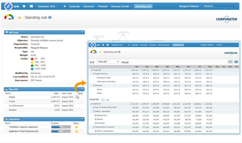Image resolution: width=242 pixels, height=143 pixels.
Task: Click the collapse-all icon beside the Corporate heading
Action: [108, 100]
